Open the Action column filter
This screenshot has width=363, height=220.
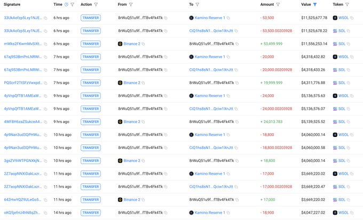pos(96,4)
